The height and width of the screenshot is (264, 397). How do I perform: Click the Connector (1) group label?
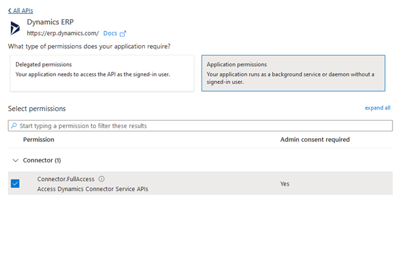coord(42,161)
